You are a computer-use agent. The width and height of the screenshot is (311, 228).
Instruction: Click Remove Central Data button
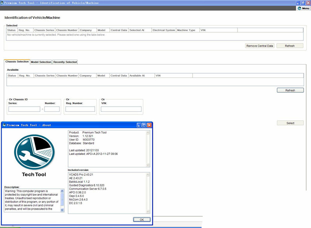click(260, 46)
